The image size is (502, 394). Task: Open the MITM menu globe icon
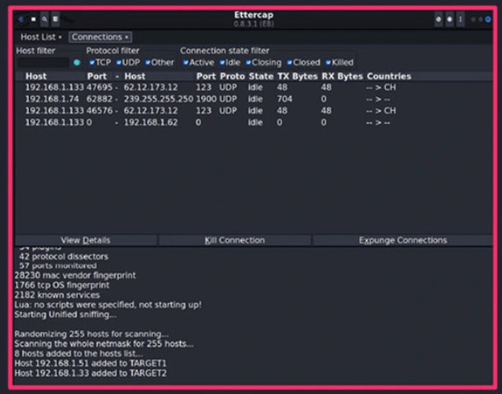tap(438, 20)
